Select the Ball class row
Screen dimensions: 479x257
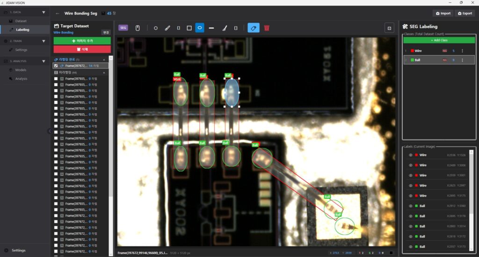click(x=439, y=60)
